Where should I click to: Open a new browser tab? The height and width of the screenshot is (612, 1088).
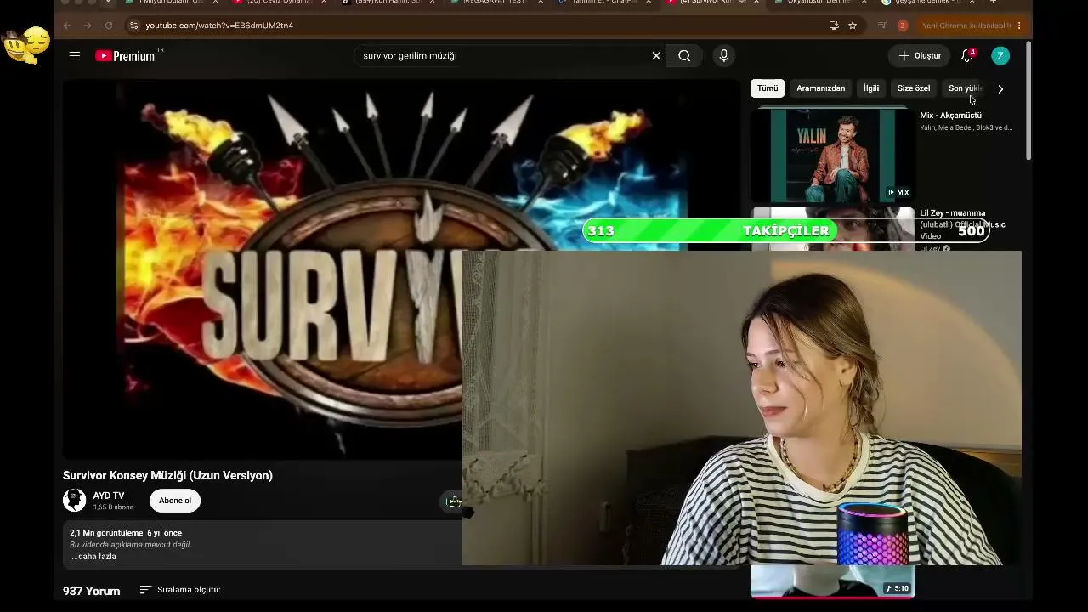coord(992,3)
